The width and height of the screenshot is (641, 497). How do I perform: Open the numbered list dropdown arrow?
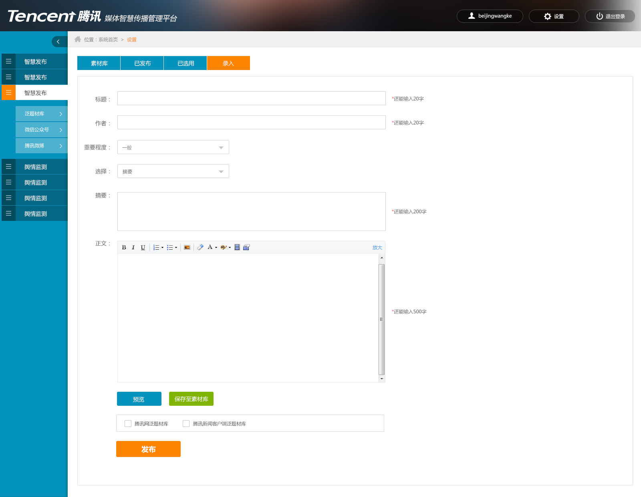(x=162, y=248)
